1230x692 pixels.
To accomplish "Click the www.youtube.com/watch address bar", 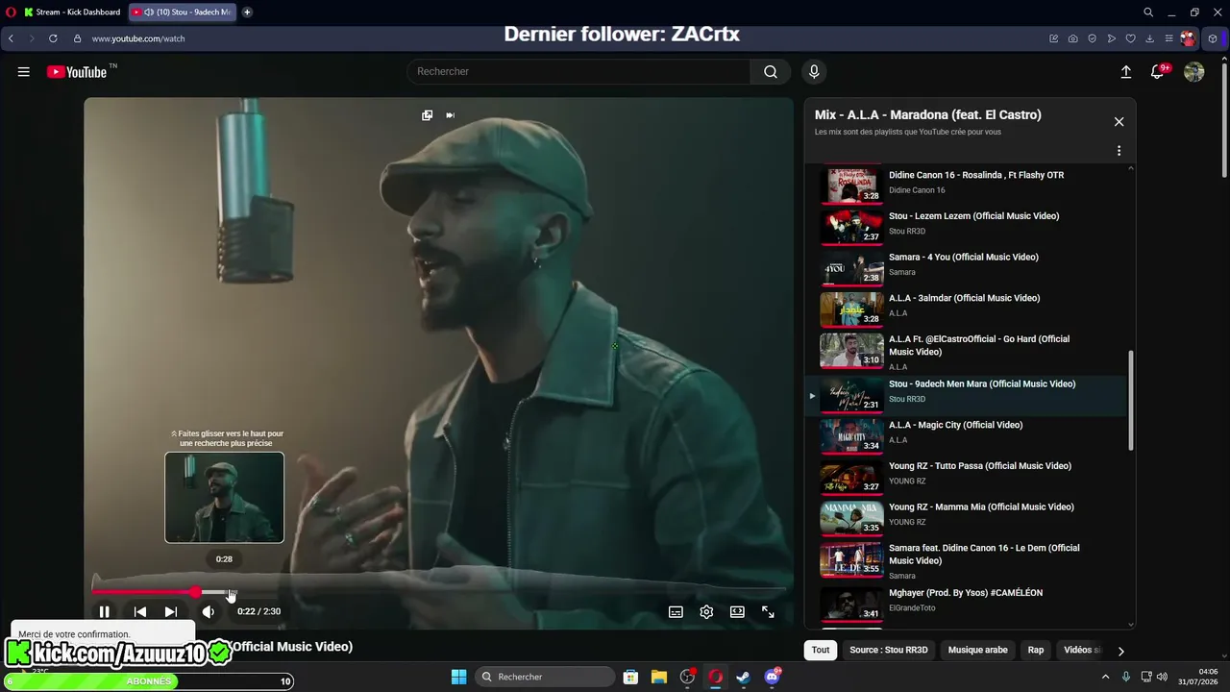I will click(138, 38).
